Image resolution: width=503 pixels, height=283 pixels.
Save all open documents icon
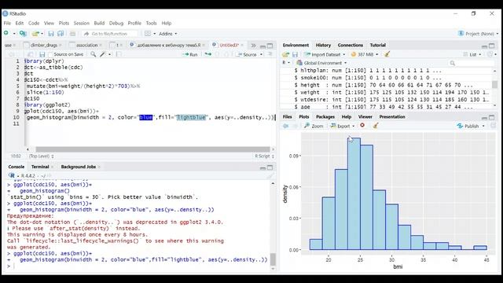(x=61, y=34)
